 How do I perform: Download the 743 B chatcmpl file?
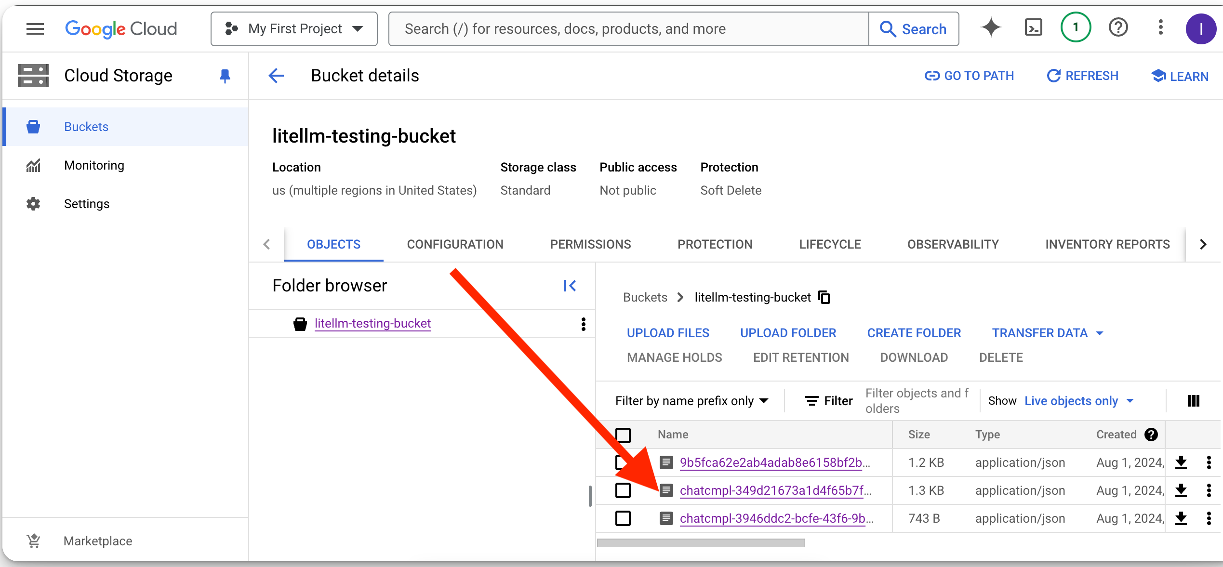click(1181, 518)
